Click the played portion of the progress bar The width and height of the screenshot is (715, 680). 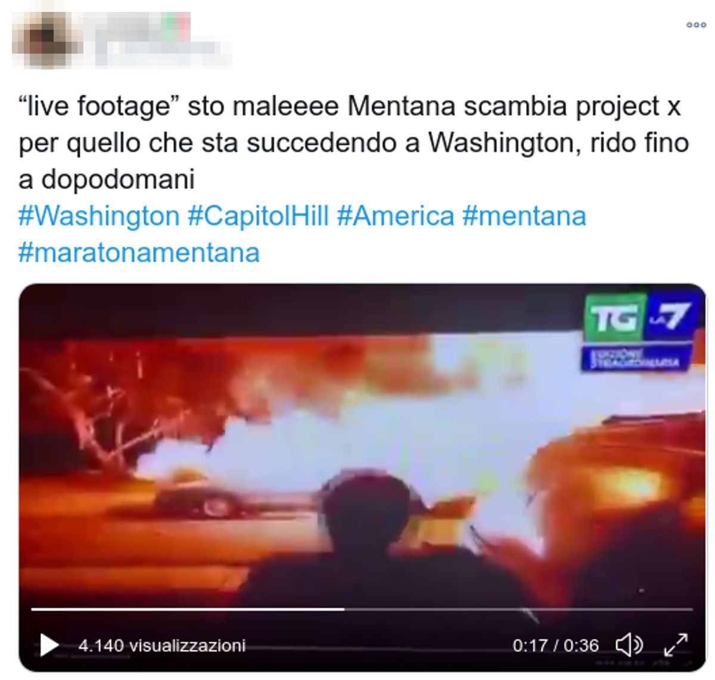188,609
